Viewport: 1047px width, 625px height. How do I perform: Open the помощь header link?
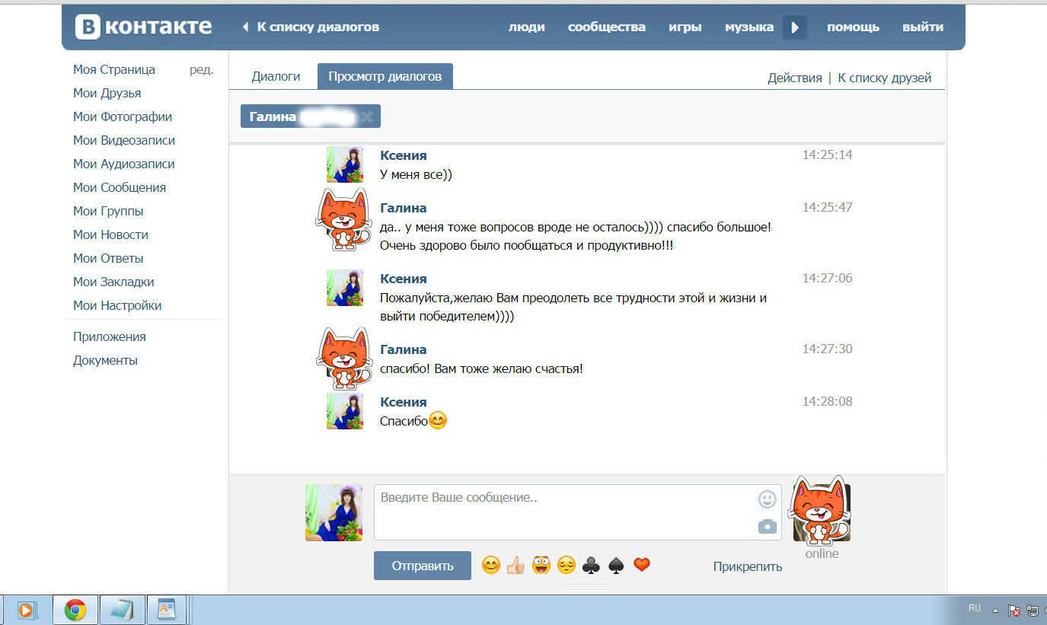(x=854, y=27)
